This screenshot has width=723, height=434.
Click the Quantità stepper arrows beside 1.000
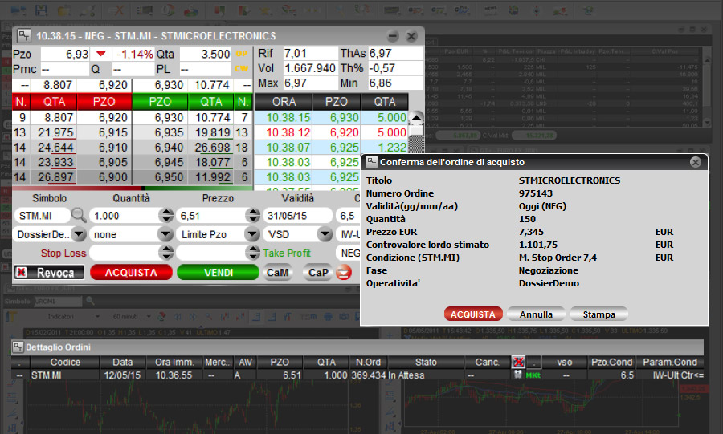pos(165,215)
